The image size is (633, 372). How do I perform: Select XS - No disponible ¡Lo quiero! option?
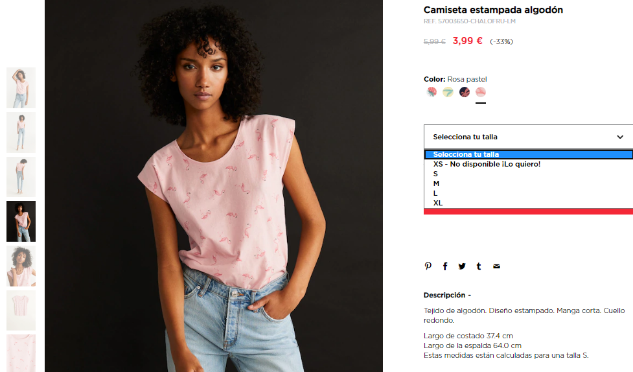click(x=529, y=164)
